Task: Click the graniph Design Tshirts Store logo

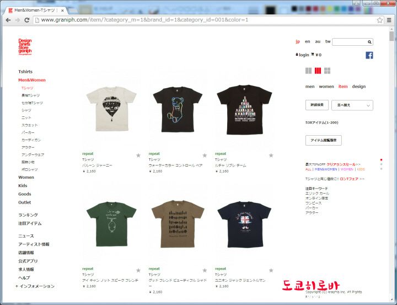Action: tap(25, 47)
